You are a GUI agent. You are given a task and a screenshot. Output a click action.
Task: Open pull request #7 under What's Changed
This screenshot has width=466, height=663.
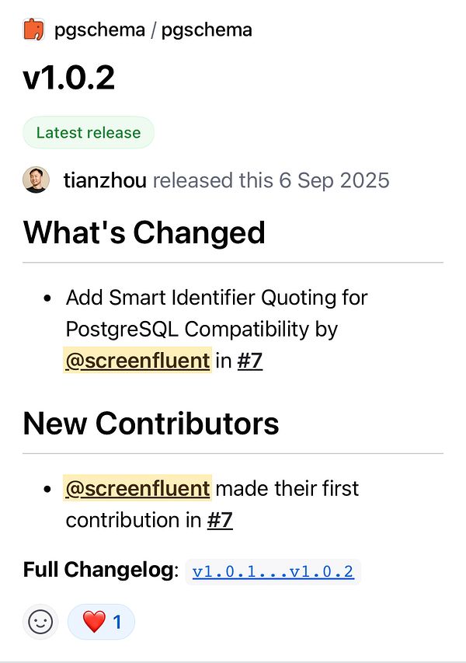point(252,361)
